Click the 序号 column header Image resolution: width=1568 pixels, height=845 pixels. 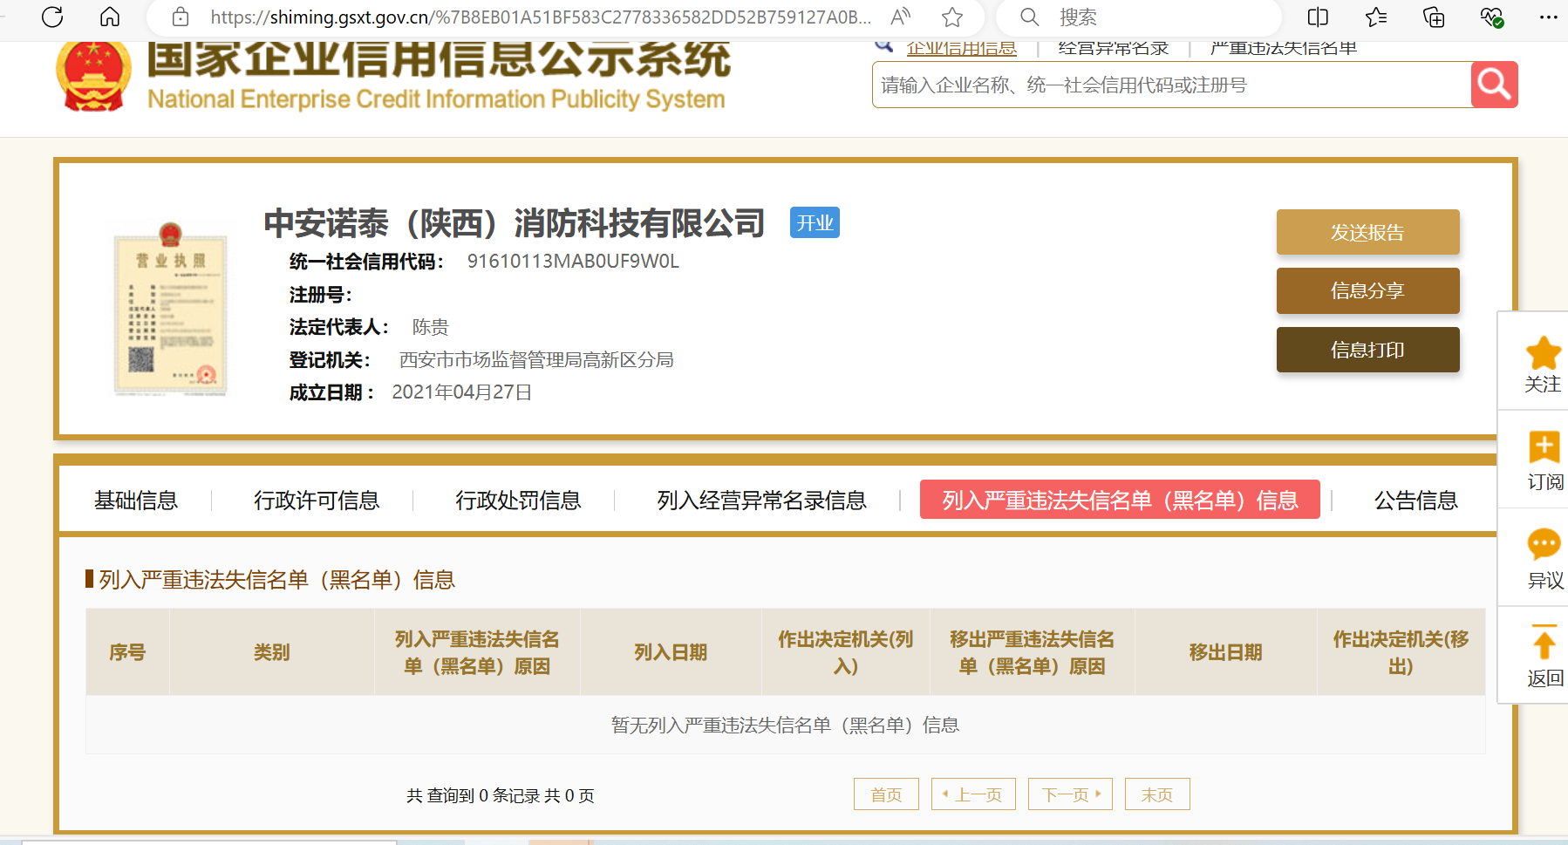coord(127,652)
